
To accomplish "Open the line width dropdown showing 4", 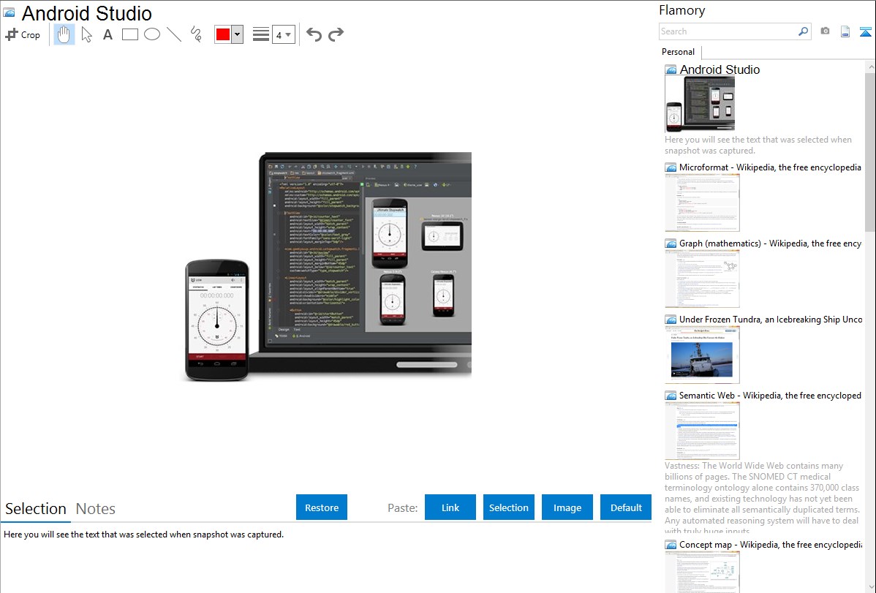I will tap(284, 34).
